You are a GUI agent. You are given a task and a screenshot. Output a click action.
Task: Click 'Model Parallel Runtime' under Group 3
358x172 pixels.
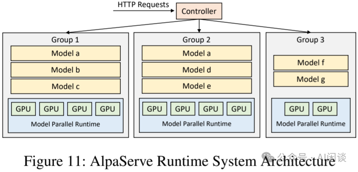[311, 124]
